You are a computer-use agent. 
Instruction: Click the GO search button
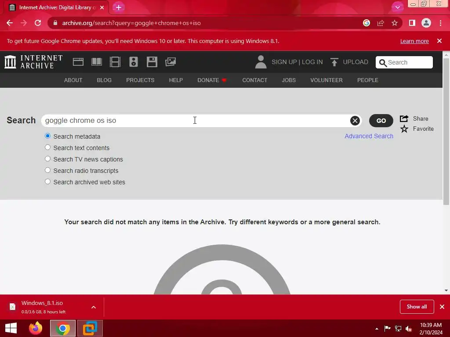click(381, 121)
